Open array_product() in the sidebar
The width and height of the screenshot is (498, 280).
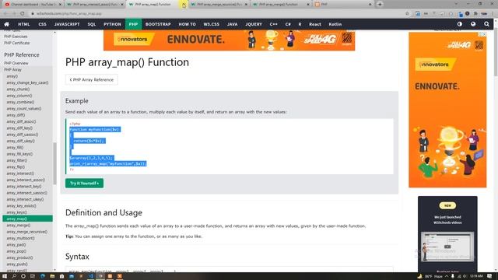tap(19, 257)
